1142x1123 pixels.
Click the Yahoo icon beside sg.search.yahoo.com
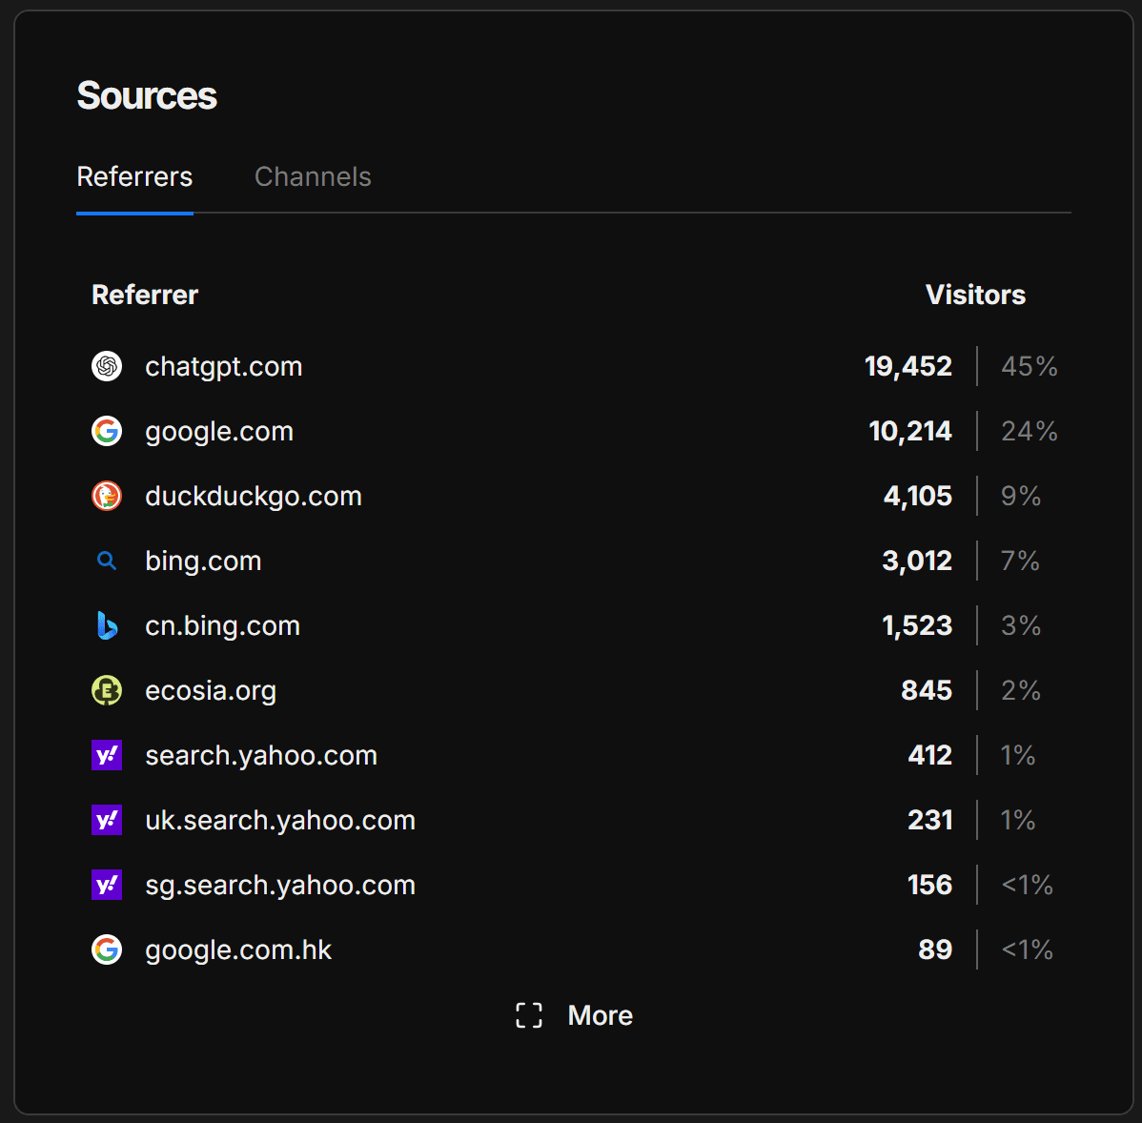[107, 885]
